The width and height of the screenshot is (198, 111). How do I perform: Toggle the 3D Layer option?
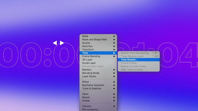coord(87,60)
